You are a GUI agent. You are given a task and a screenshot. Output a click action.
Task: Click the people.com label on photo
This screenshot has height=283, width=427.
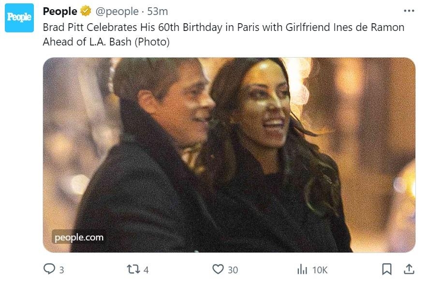click(x=79, y=237)
